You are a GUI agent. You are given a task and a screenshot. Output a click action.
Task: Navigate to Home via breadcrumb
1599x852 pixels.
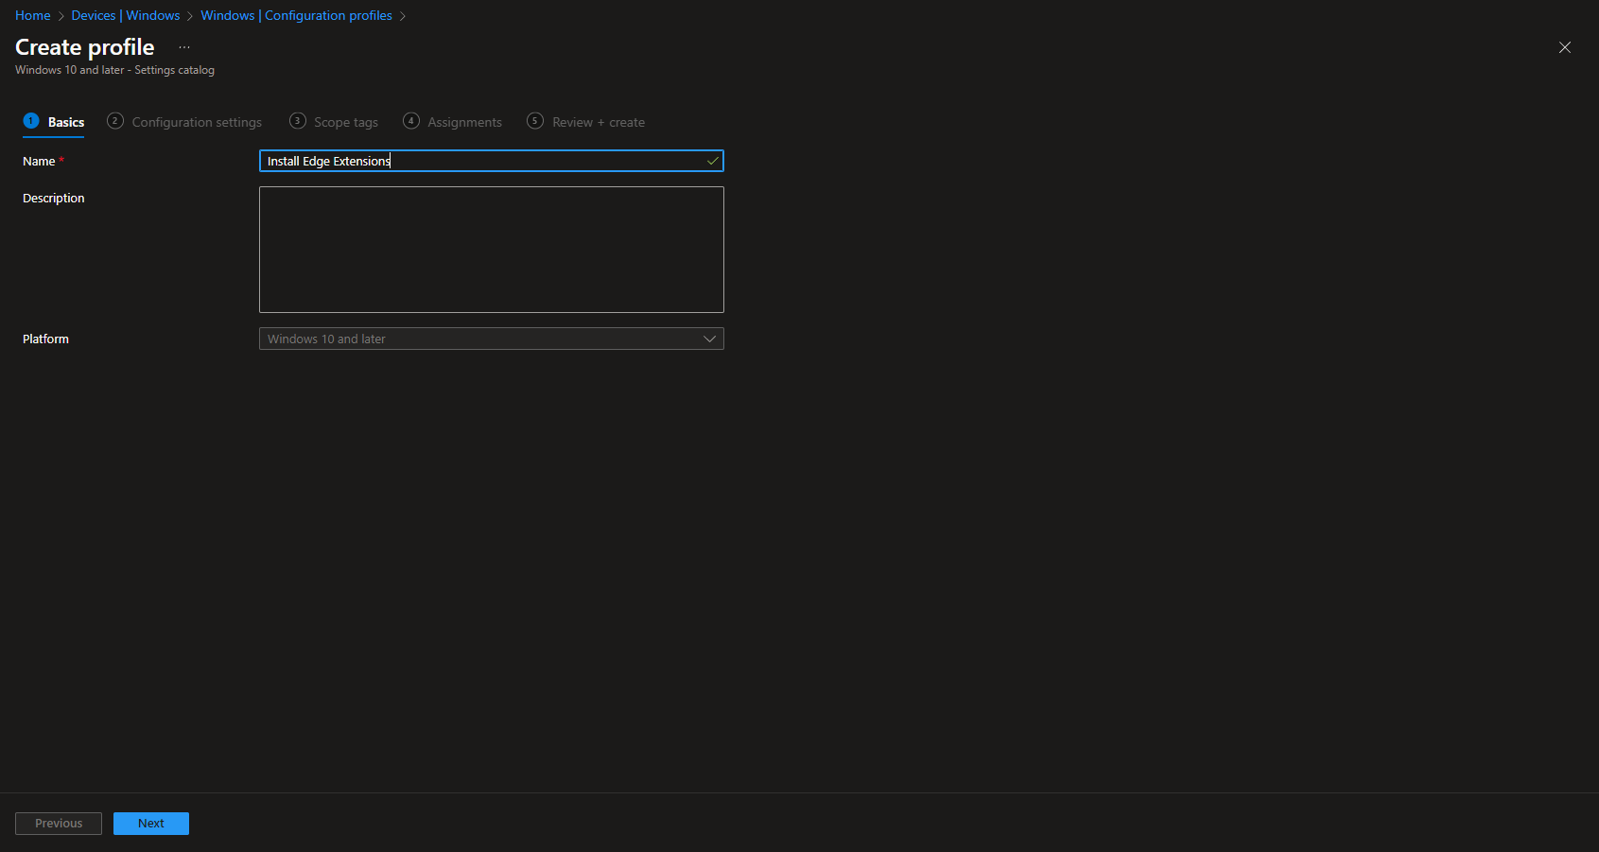(x=32, y=15)
